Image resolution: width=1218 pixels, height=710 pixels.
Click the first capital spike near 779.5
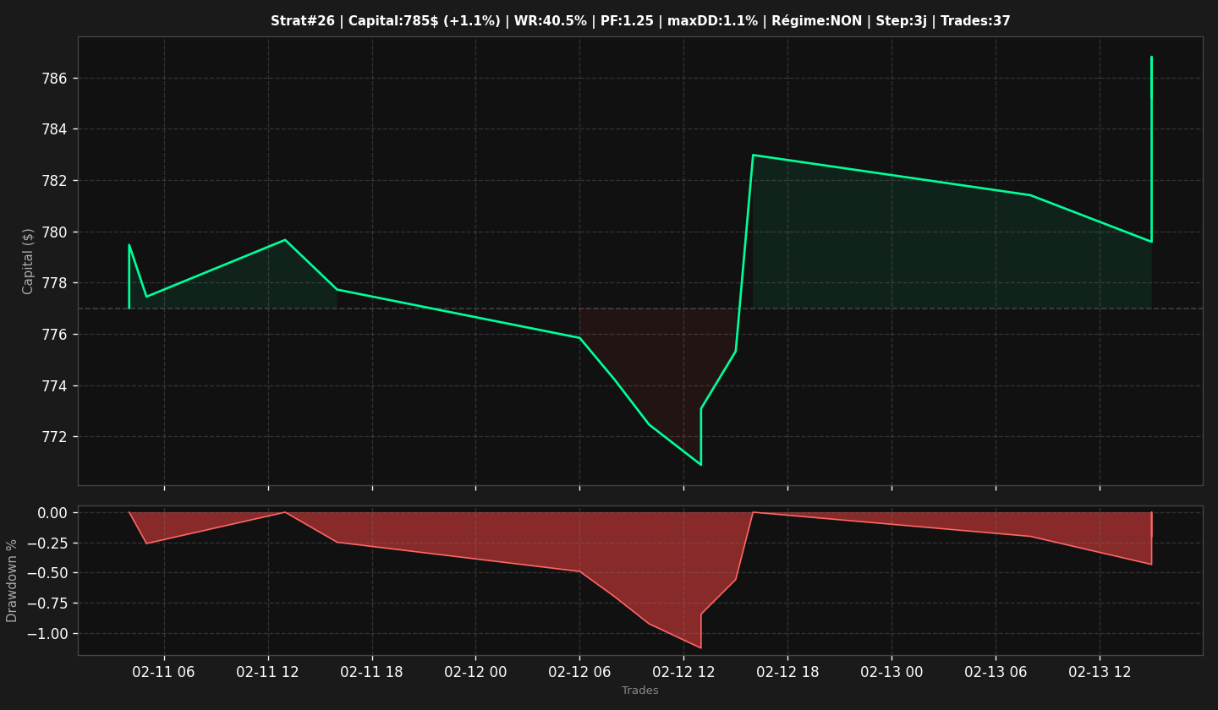(129, 245)
